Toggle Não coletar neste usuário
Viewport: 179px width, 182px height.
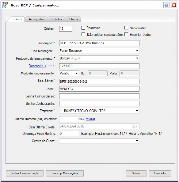coord(83,34)
